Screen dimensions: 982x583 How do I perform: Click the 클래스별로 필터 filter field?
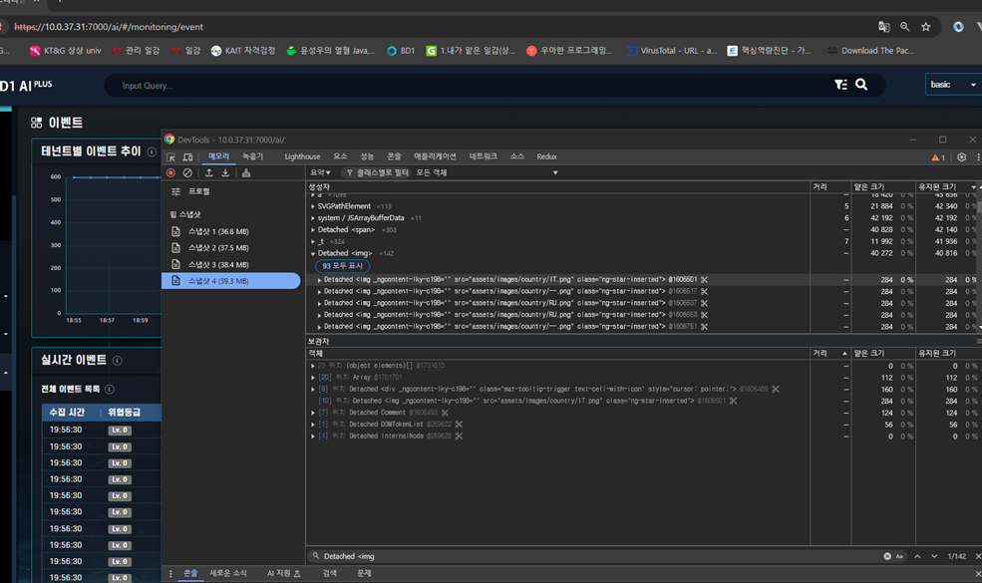point(381,173)
